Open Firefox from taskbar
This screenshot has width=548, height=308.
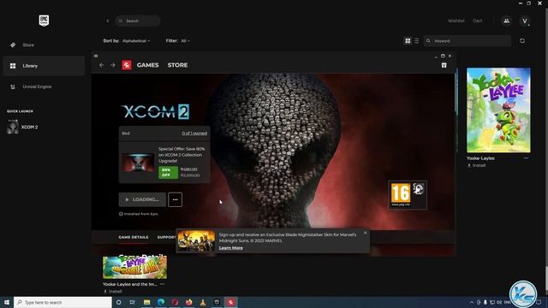click(188, 302)
